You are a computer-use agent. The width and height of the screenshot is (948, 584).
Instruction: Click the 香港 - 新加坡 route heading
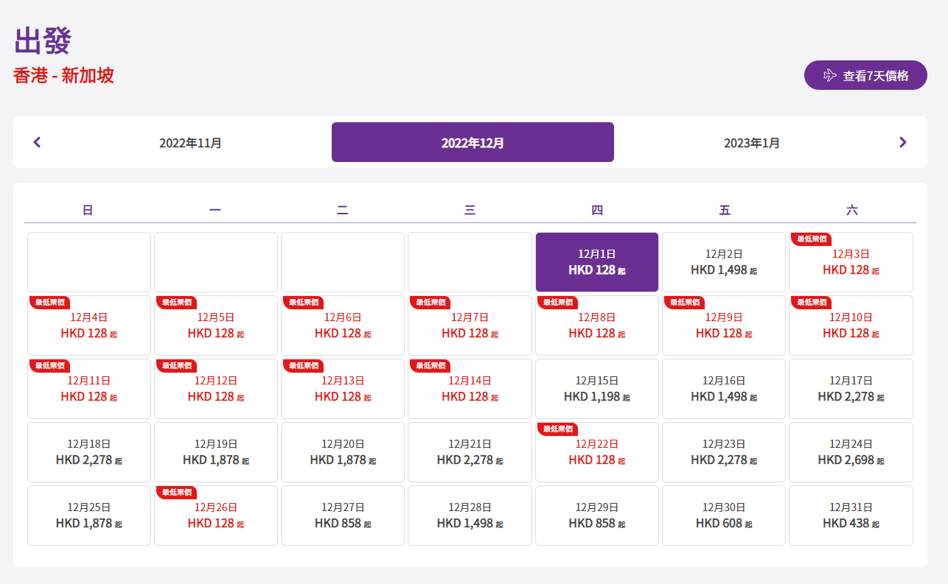pyautogui.click(x=63, y=75)
